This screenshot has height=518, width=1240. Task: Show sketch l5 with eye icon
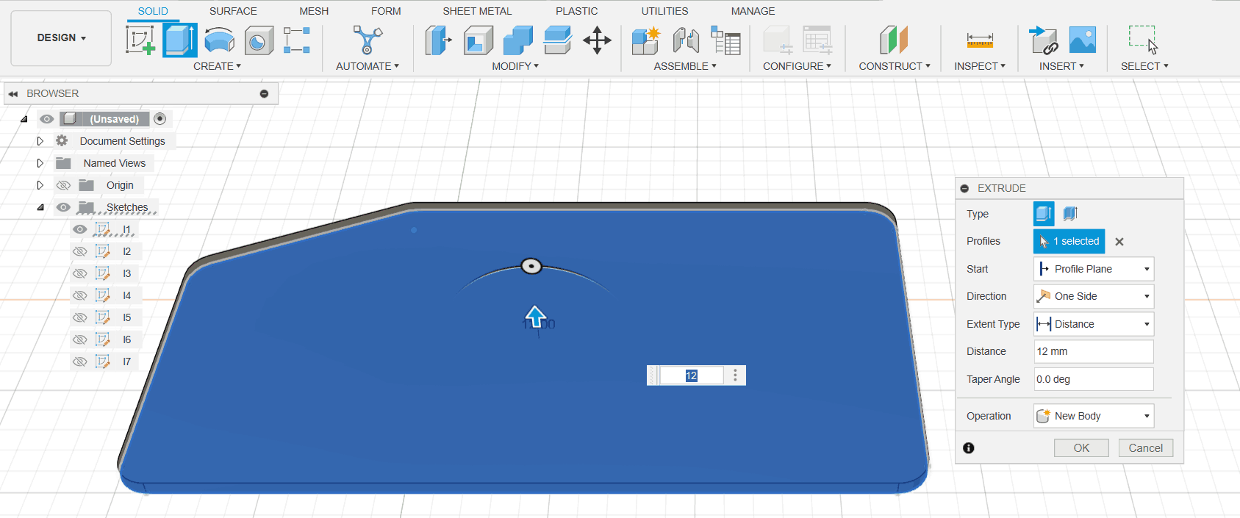[x=79, y=317]
